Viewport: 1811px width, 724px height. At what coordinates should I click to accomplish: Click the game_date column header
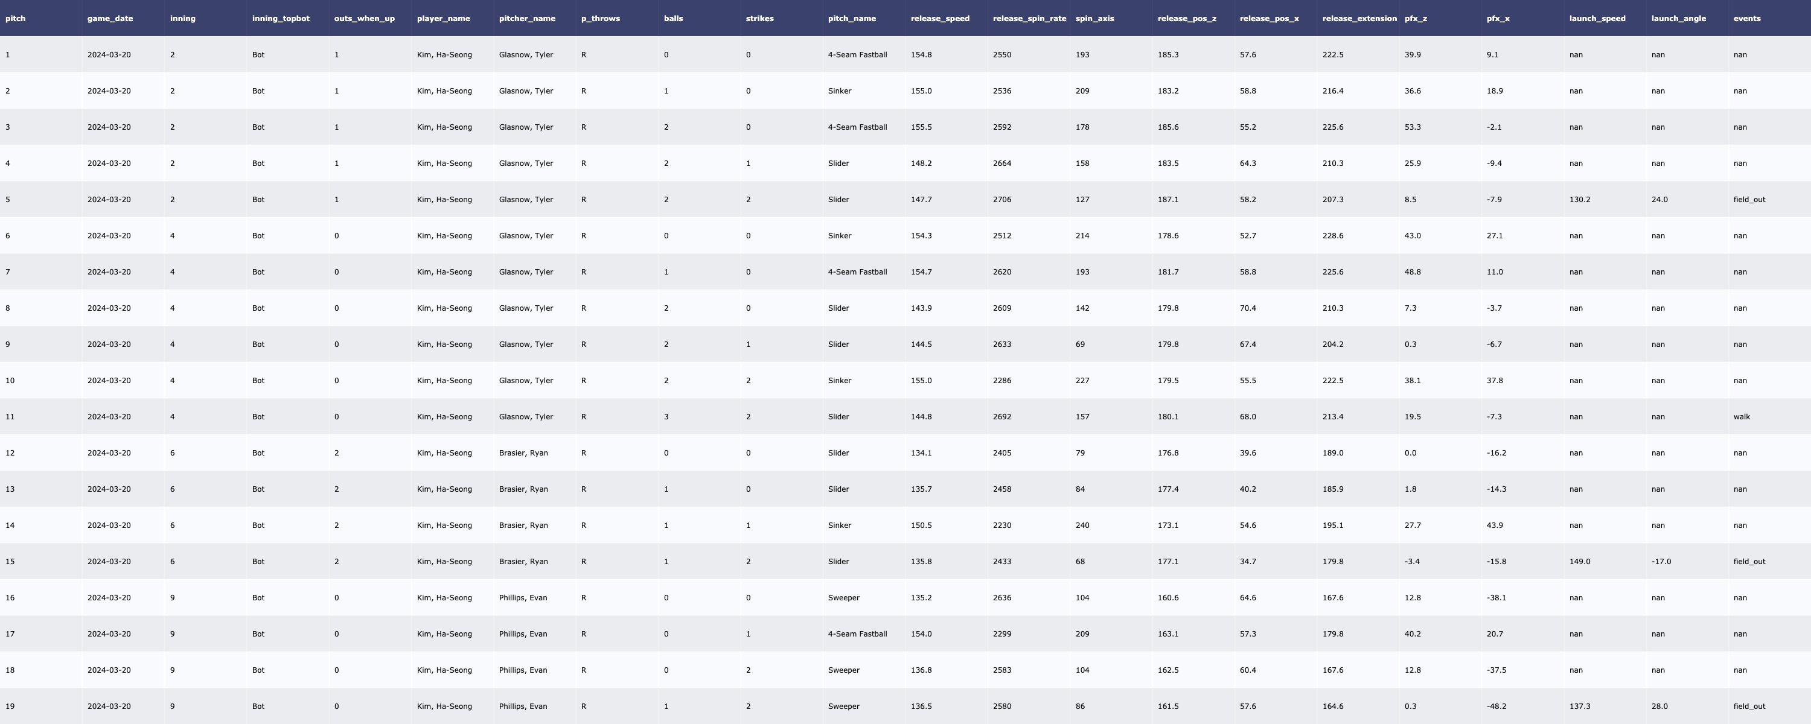(x=110, y=18)
